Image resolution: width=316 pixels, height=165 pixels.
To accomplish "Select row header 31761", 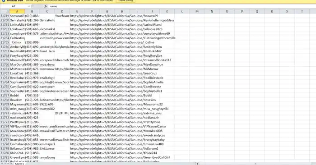I will click(x=5, y=69).
